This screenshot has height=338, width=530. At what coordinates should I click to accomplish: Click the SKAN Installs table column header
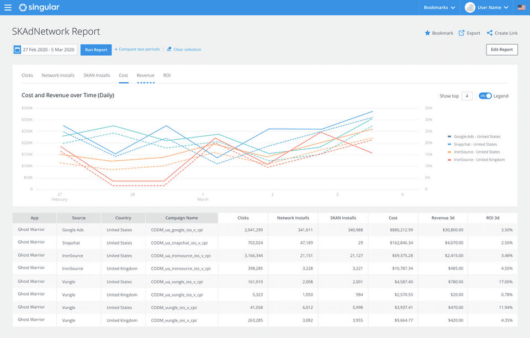pyautogui.click(x=343, y=218)
